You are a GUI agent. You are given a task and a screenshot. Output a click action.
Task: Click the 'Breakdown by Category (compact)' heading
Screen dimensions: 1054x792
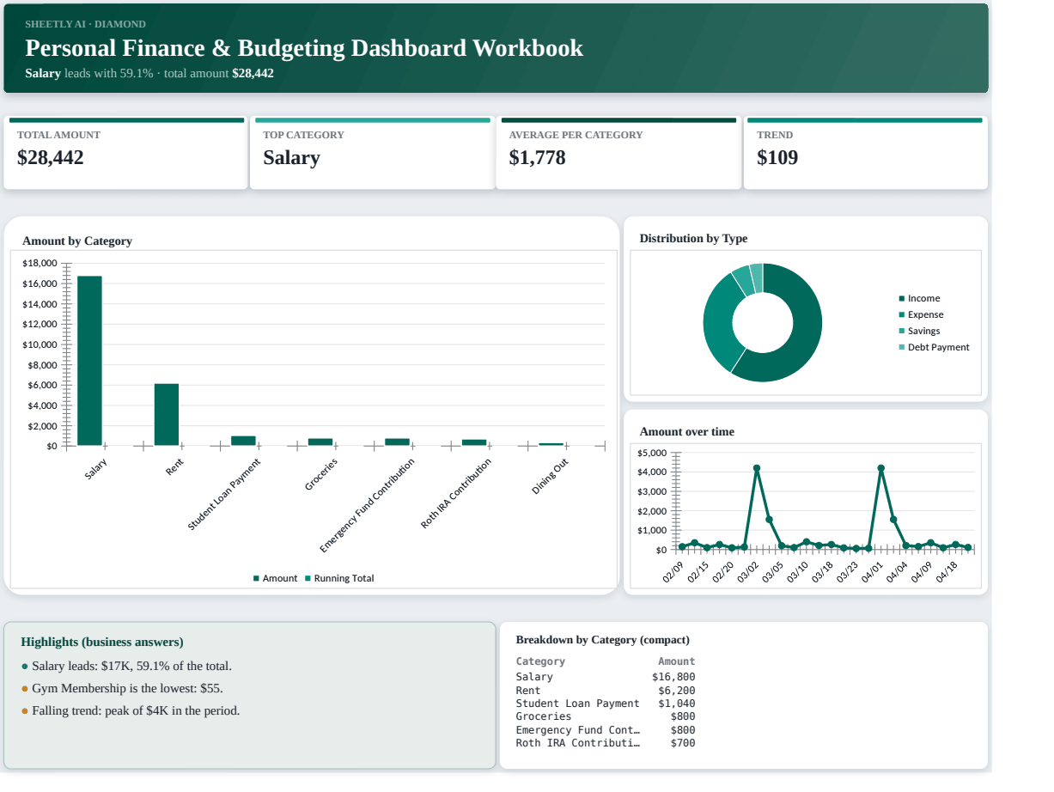coord(602,640)
